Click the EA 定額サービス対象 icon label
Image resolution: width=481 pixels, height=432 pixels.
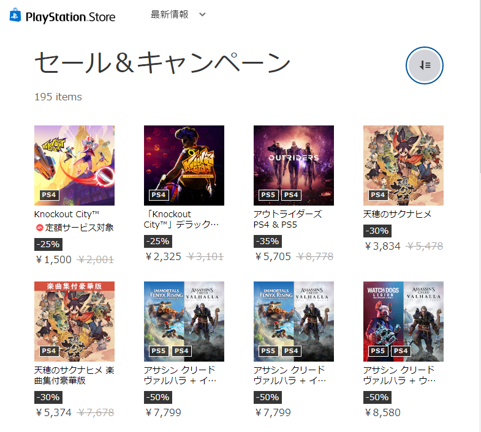pyautogui.click(x=75, y=228)
